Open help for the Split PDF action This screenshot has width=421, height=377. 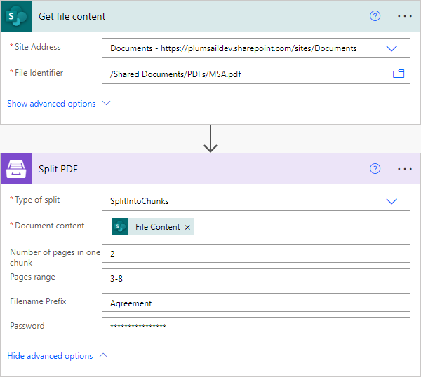click(x=375, y=169)
